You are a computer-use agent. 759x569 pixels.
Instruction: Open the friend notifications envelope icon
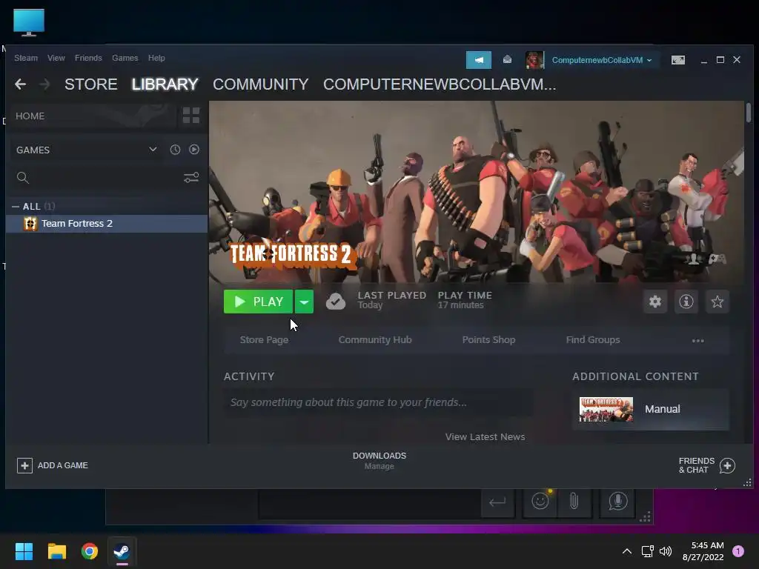coord(507,59)
